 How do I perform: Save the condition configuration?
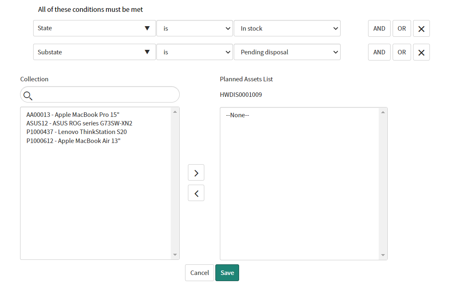tap(227, 273)
